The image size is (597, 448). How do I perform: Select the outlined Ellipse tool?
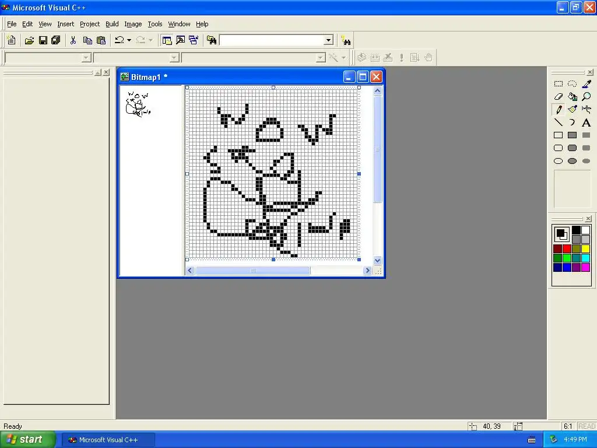point(558,161)
